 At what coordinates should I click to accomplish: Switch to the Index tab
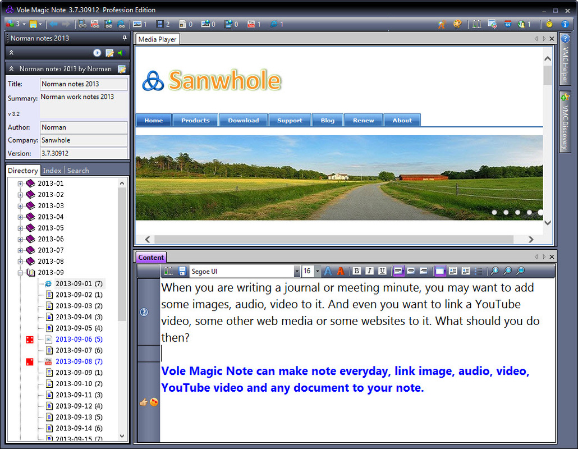[52, 171]
